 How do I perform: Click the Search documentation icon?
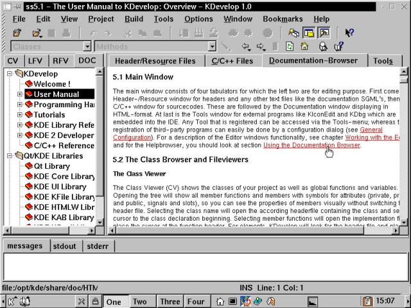point(322,47)
